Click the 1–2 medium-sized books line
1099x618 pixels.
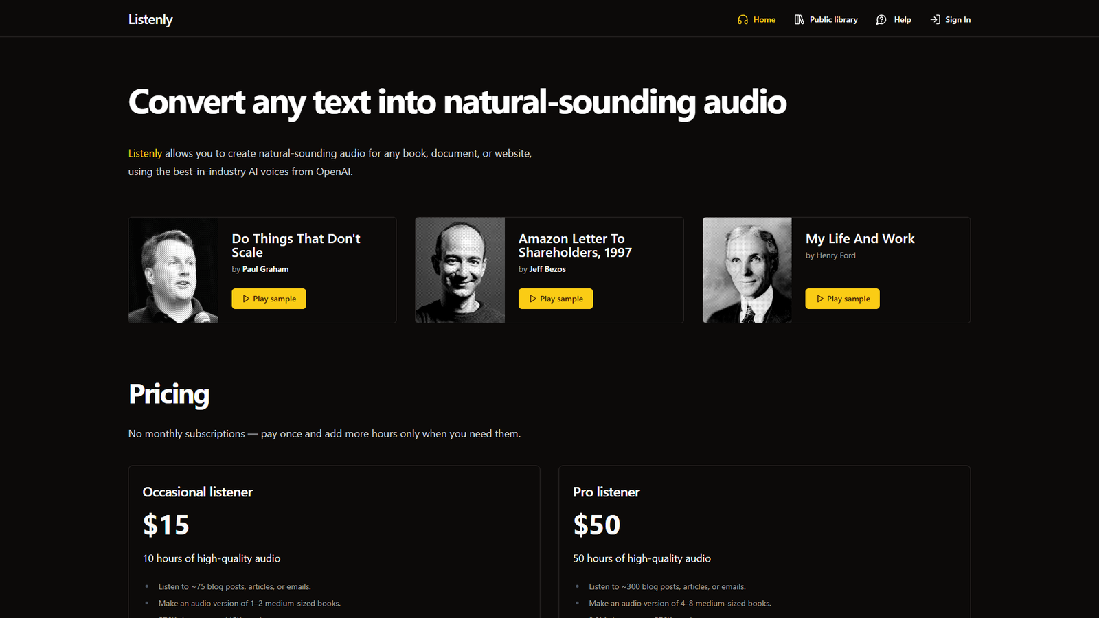pyautogui.click(x=249, y=603)
